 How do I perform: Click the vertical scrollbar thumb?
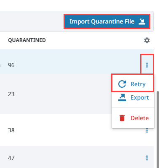tap(158, 129)
